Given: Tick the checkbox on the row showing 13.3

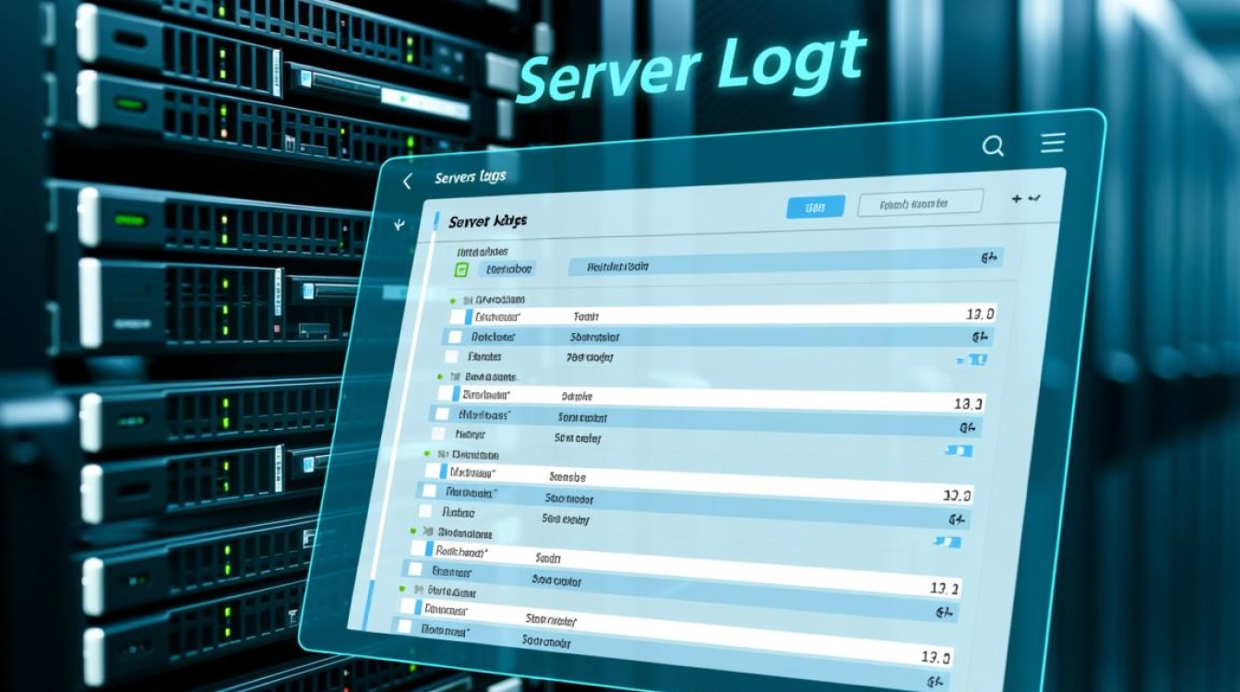Looking at the screenshot, I should pos(446,394).
